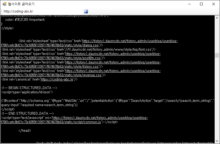Click the END STRUCTURED_DATA comment line
Screen dimensions: 220x144
coord(28,114)
